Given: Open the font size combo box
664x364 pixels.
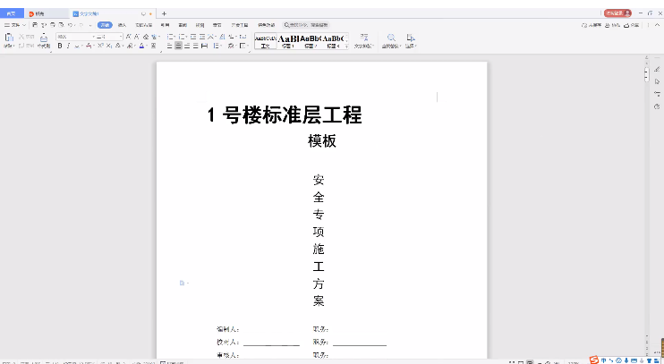Looking at the screenshot, I should tap(109, 37).
